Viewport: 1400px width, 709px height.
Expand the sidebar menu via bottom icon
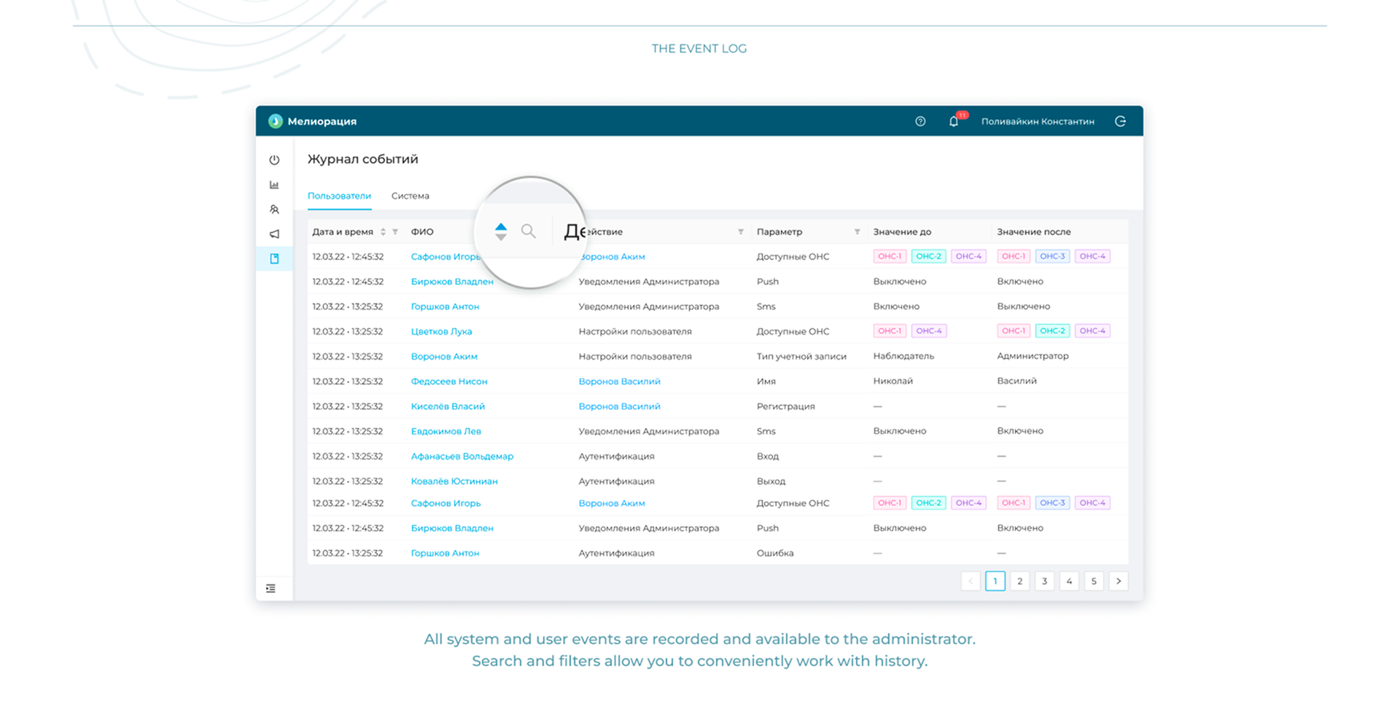click(271, 589)
